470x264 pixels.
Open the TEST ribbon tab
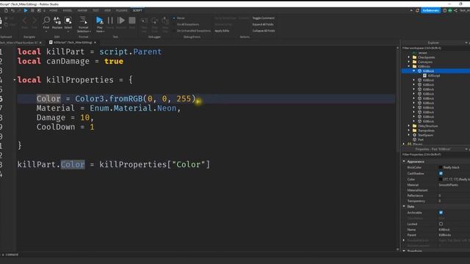click(95, 10)
